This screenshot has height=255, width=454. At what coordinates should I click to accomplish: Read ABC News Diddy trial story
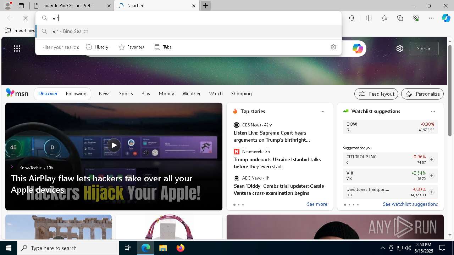point(279,189)
